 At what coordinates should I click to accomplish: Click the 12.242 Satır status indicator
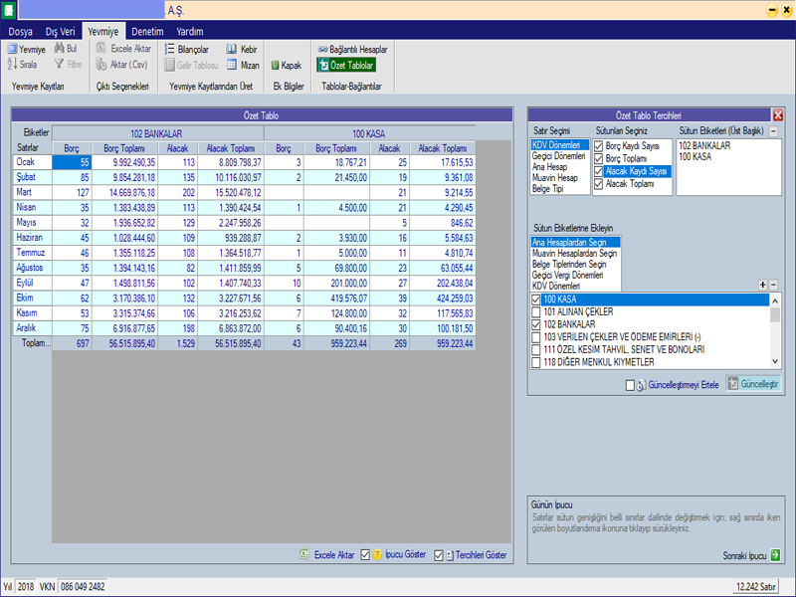(756, 586)
